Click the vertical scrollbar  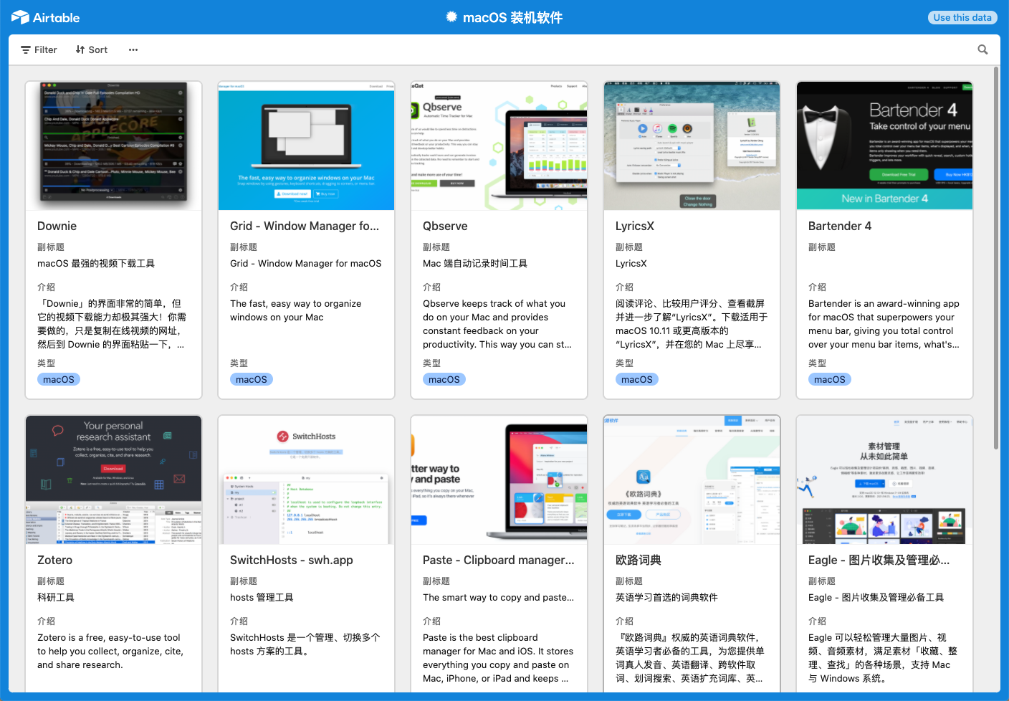pyautogui.click(x=996, y=258)
